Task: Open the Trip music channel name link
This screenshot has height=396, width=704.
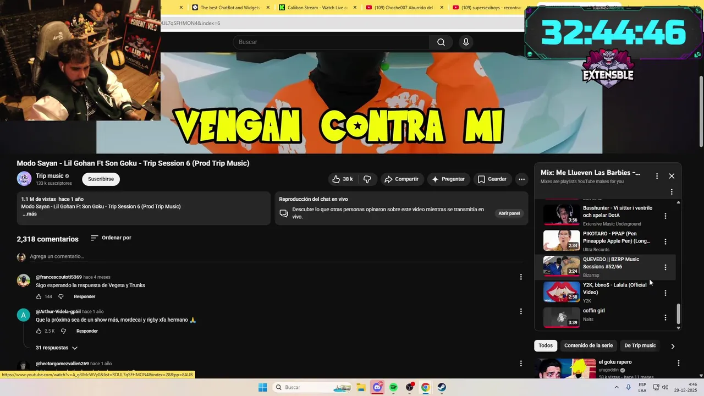Action: coord(50,176)
